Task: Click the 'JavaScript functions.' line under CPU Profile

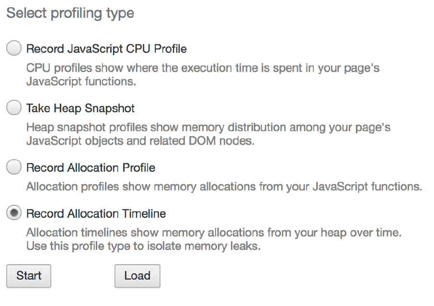Action: tap(81, 82)
